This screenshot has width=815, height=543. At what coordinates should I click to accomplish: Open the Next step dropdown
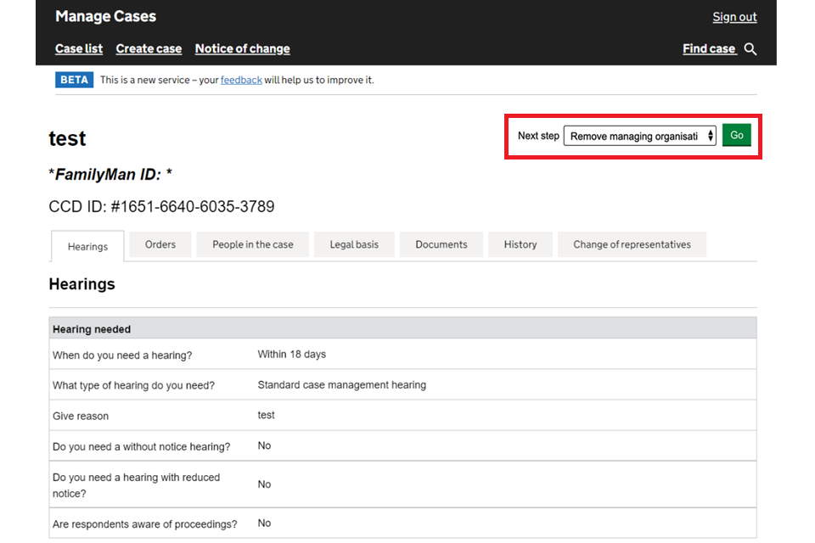pos(640,136)
